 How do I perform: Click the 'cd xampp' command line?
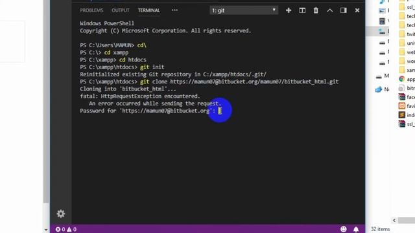[x=104, y=52]
